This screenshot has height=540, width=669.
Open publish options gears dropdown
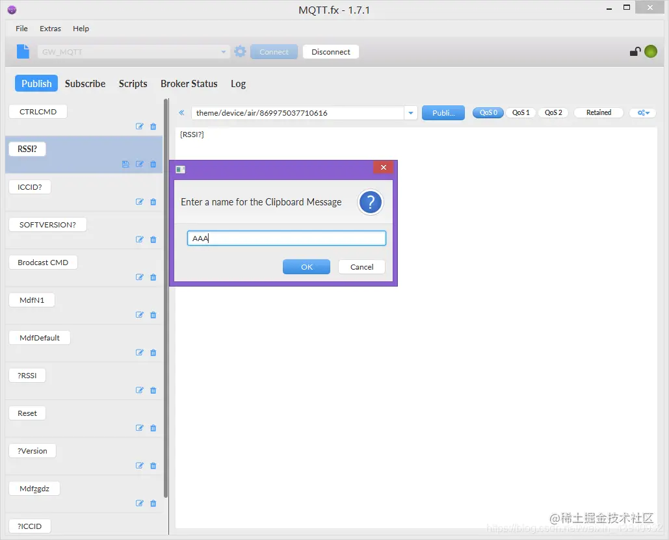(x=643, y=112)
